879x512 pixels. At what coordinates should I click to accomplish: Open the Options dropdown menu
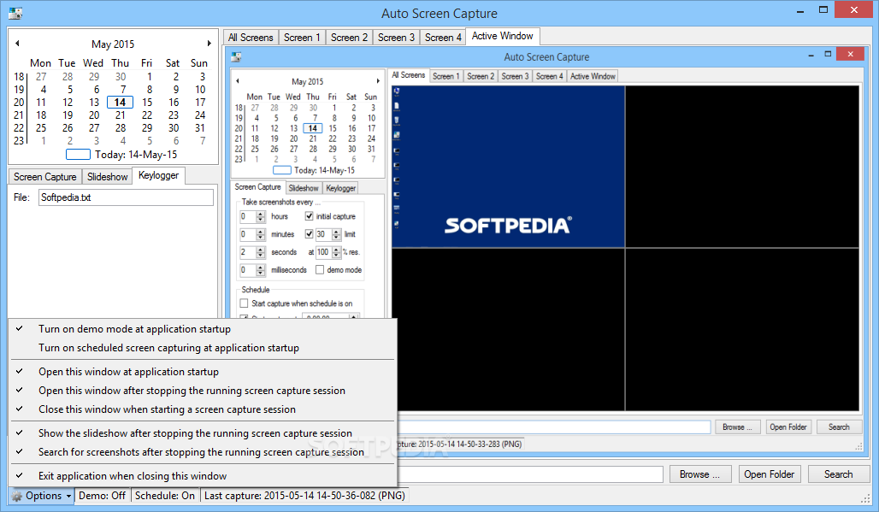pyautogui.click(x=42, y=496)
